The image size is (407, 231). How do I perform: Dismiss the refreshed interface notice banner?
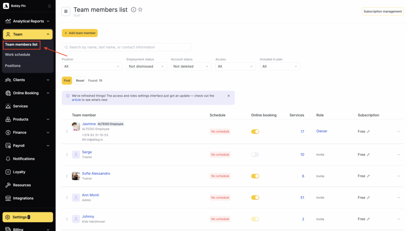[229, 96]
